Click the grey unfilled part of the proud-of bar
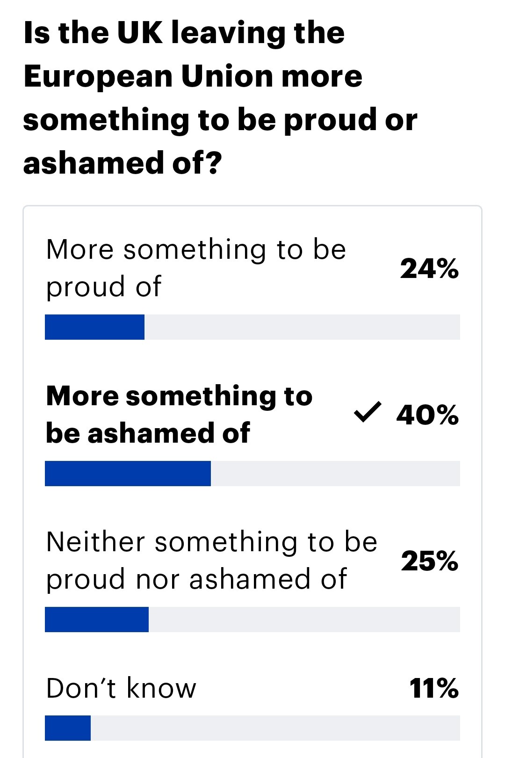Viewport: 505px width, 758px height. coord(302,327)
